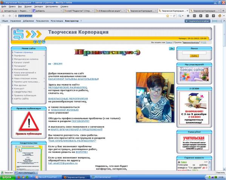Screen dimensions: 226x180
Task: Open Главная страница in the site menu
Action: coord(23,52)
